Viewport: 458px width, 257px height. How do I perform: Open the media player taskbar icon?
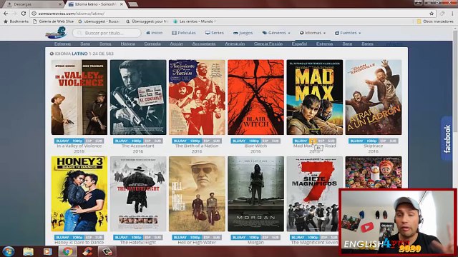(x=48, y=251)
